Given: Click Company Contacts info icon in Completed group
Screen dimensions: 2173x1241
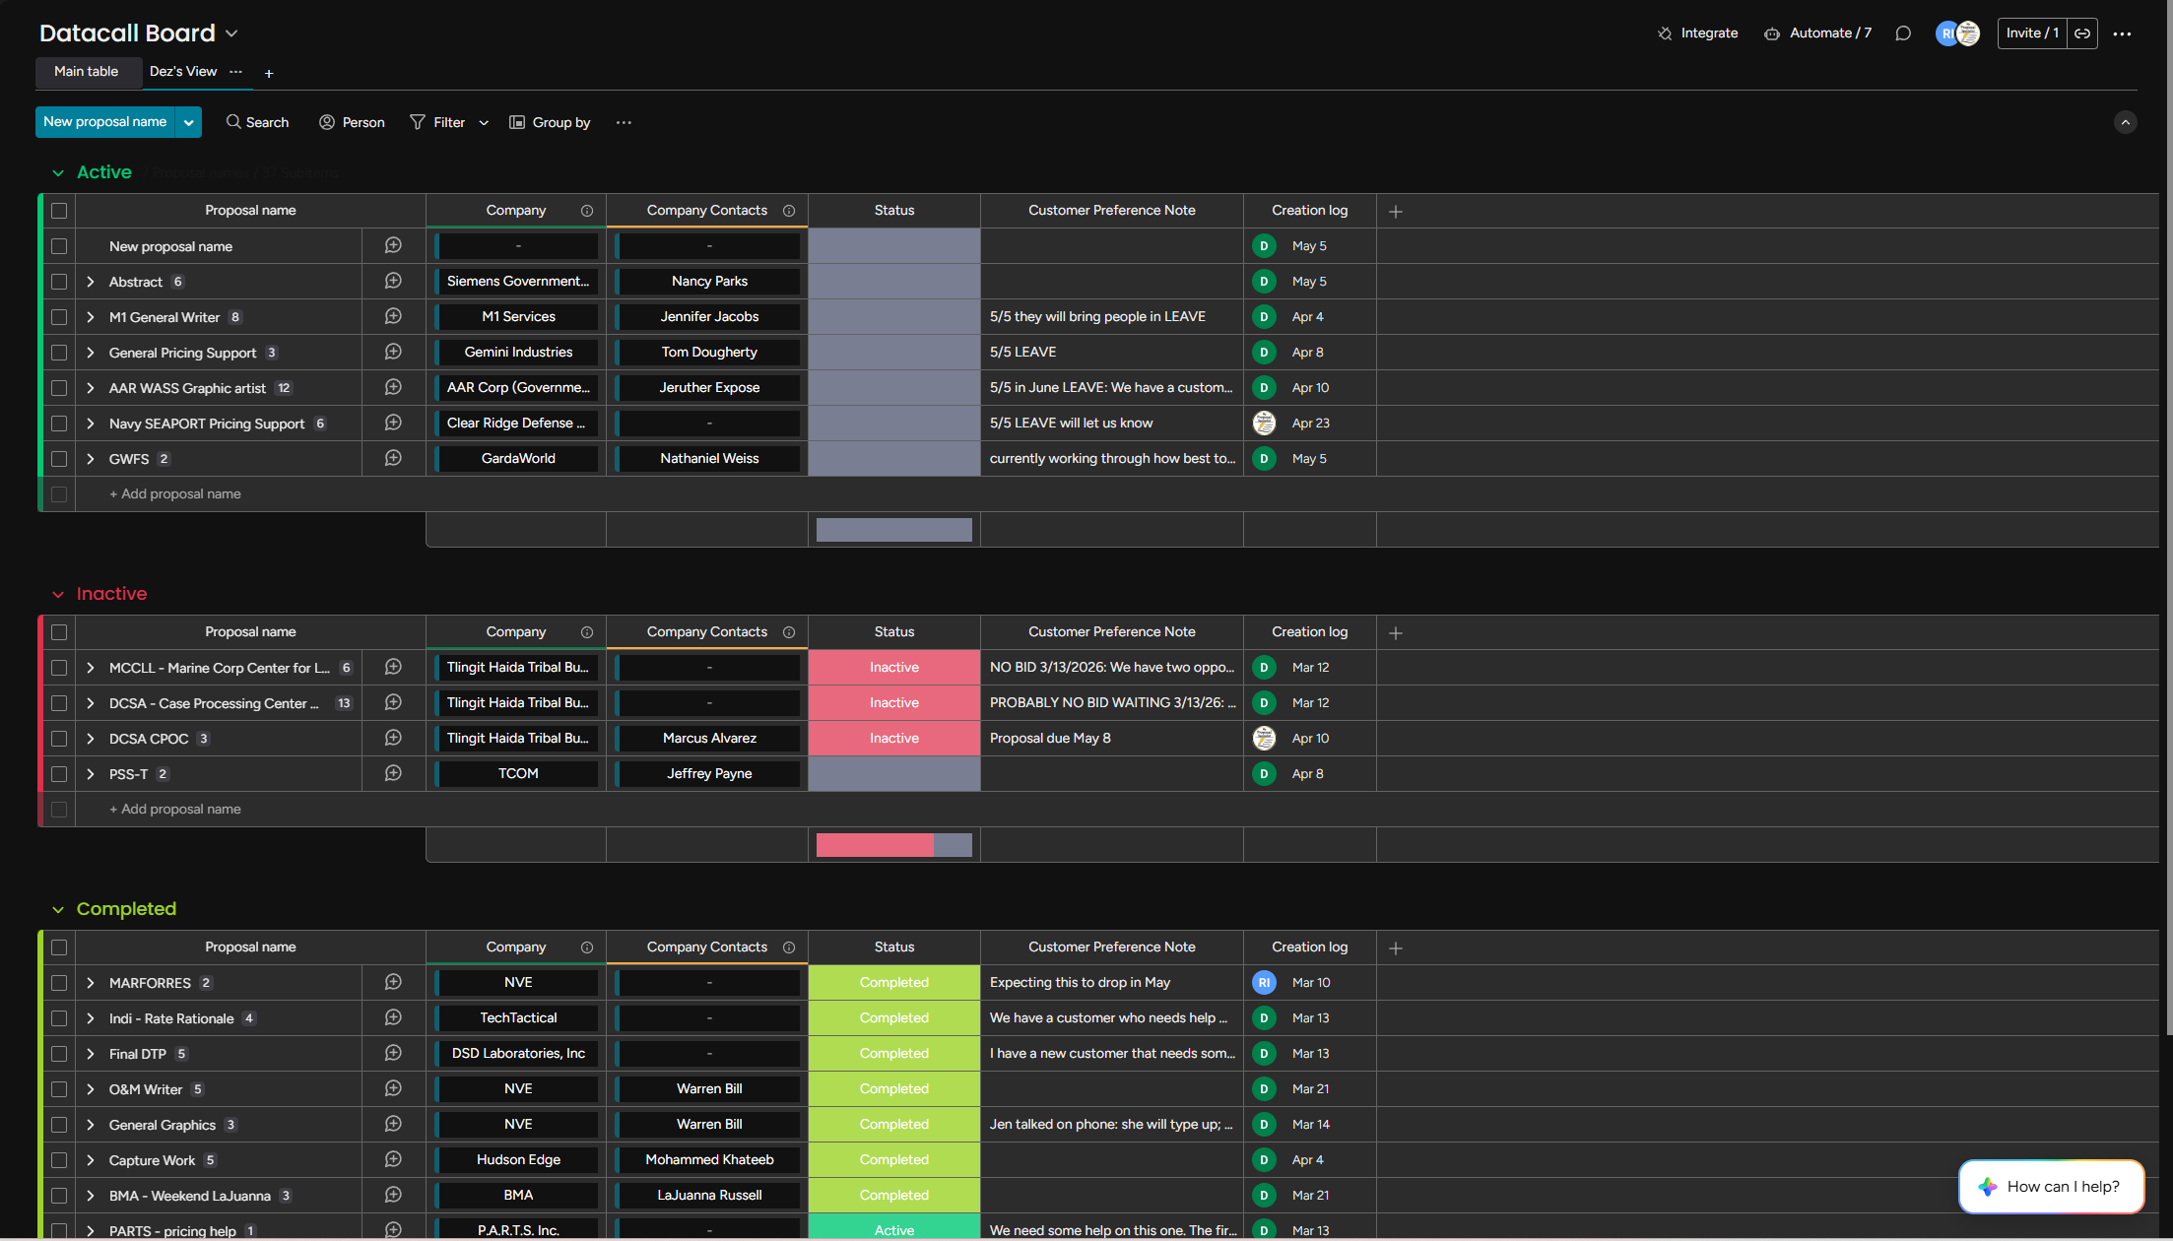Looking at the screenshot, I should click(789, 947).
